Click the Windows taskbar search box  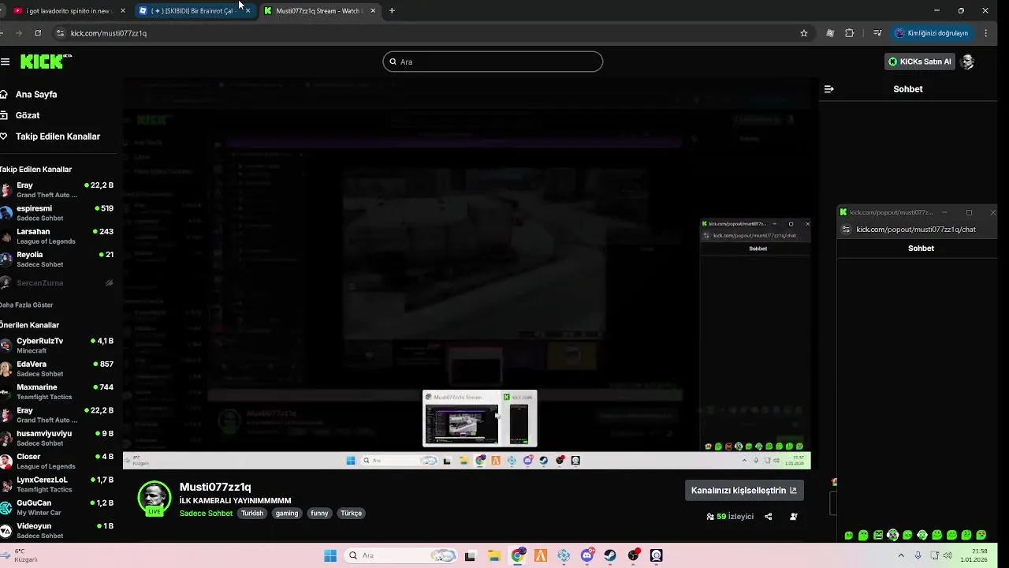[401, 555]
